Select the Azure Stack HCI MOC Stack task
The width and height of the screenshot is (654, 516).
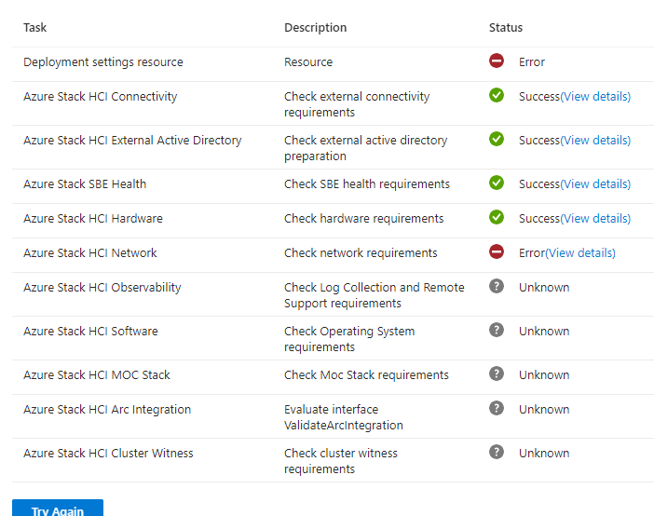97,375
